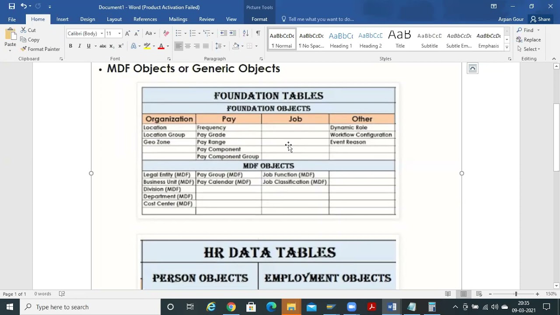Open Layout Options icon beside the picture

[472, 68]
